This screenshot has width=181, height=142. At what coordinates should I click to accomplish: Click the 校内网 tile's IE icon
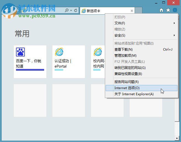click(98, 52)
